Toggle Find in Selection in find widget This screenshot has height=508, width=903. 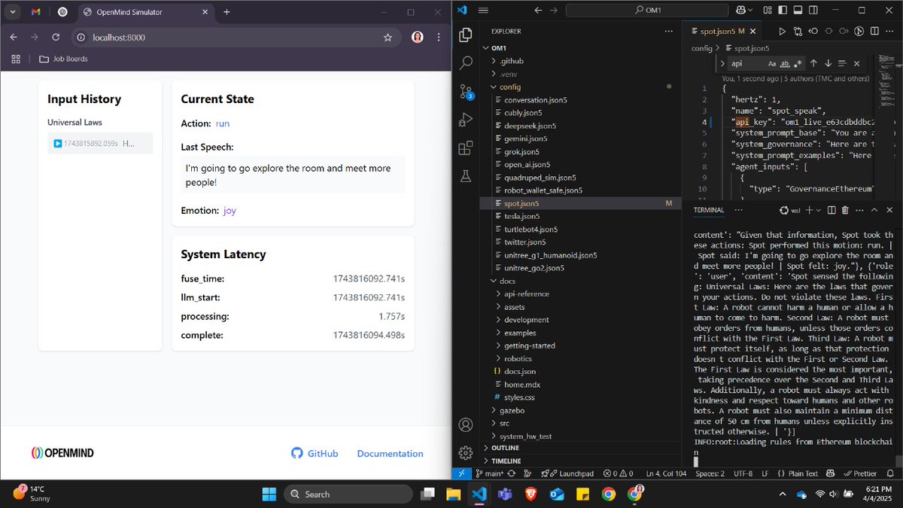[843, 64]
